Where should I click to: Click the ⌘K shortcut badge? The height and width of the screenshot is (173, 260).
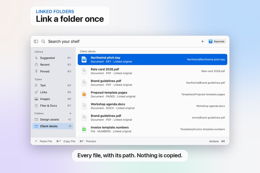[x=223, y=141]
